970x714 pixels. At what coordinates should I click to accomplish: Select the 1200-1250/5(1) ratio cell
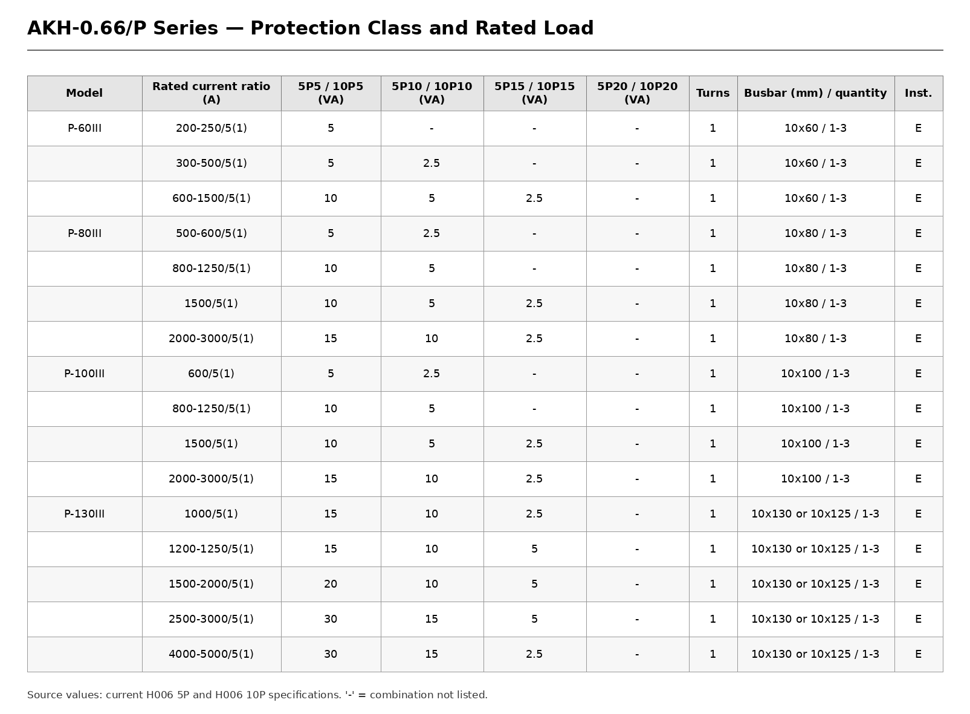tap(212, 549)
